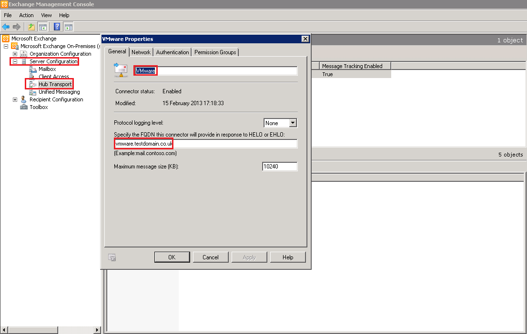Collapse the Server Configuration node
Screen dimensions: 527x334
click(x=15, y=61)
